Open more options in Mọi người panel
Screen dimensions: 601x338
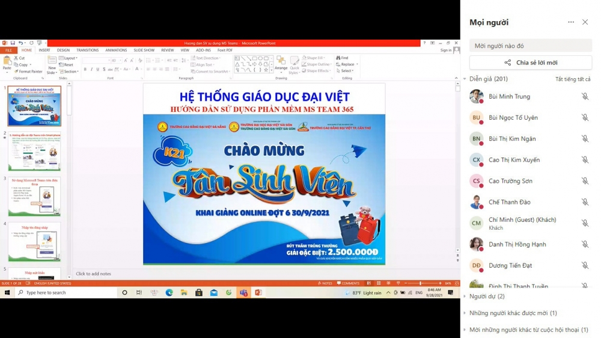coord(571,22)
